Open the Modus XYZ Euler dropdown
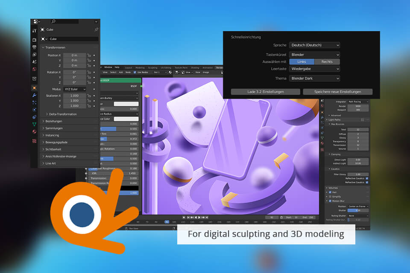This screenshot has height=273, width=410. point(74,89)
